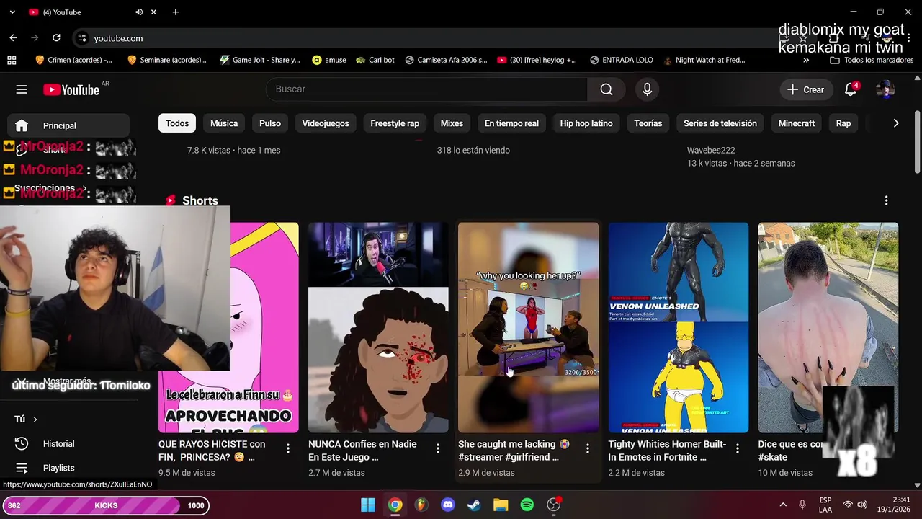This screenshot has height=519, width=922.
Task: View site information icon in address bar
Action: tap(82, 38)
